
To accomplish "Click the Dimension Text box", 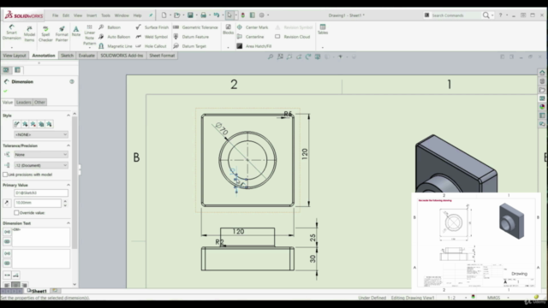I will [x=41, y=237].
